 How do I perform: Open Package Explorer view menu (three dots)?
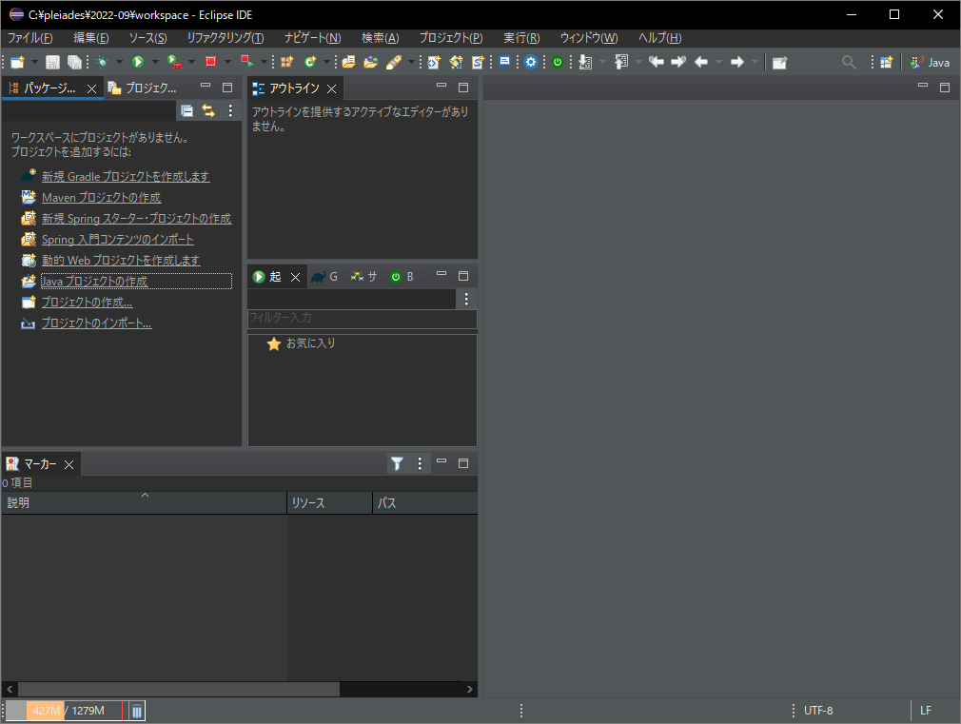pos(230,110)
